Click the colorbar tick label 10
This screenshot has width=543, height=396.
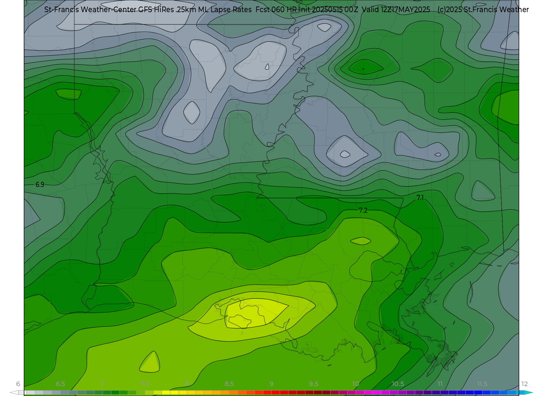coord(355,384)
